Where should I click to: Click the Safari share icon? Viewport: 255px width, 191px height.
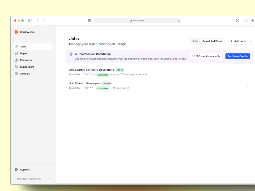tap(245, 20)
